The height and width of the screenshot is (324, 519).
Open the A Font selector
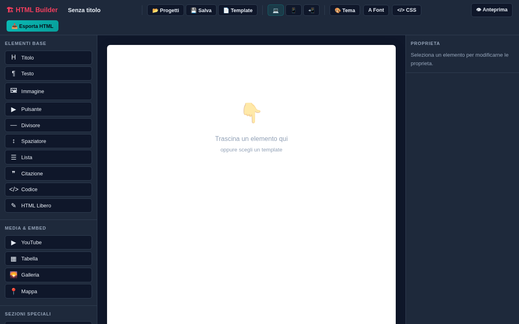[376, 10]
